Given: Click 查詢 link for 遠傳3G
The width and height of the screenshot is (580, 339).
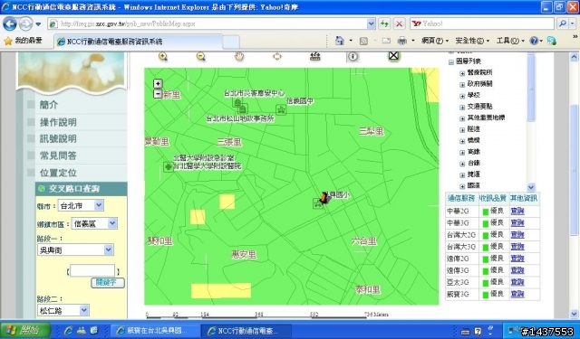Looking at the screenshot, I should [x=517, y=270].
